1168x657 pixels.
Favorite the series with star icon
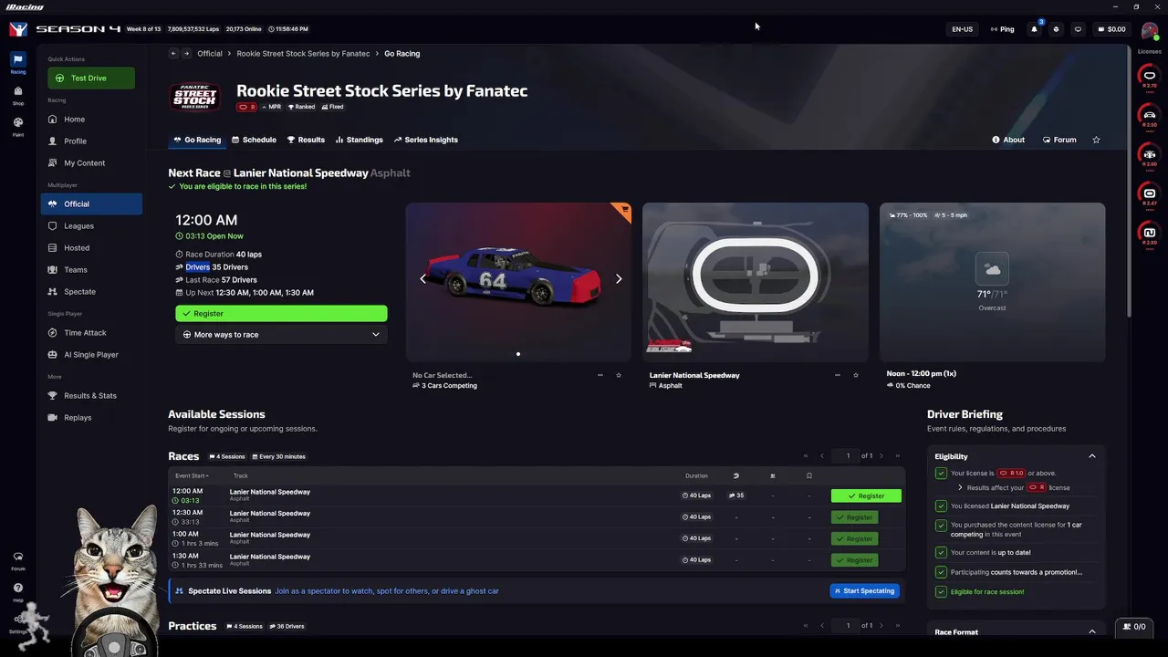pyautogui.click(x=1096, y=140)
